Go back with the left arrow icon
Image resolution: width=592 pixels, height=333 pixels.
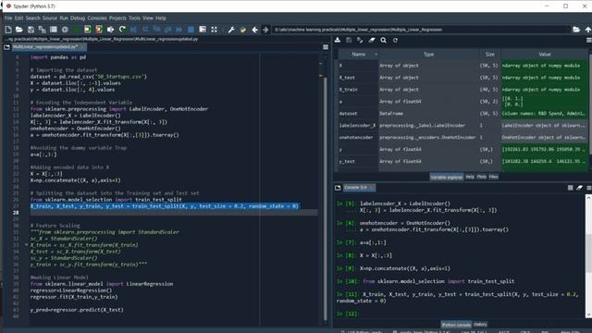click(x=255, y=30)
